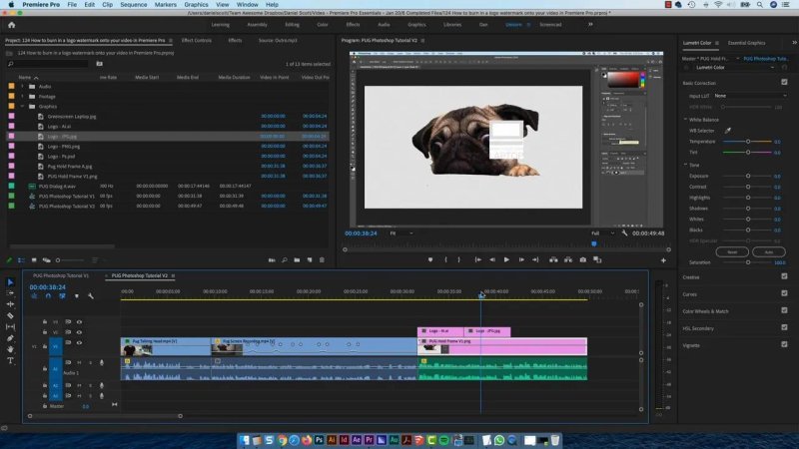Collapse the Tone section
The image size is (799, 449).
point(685,165)
